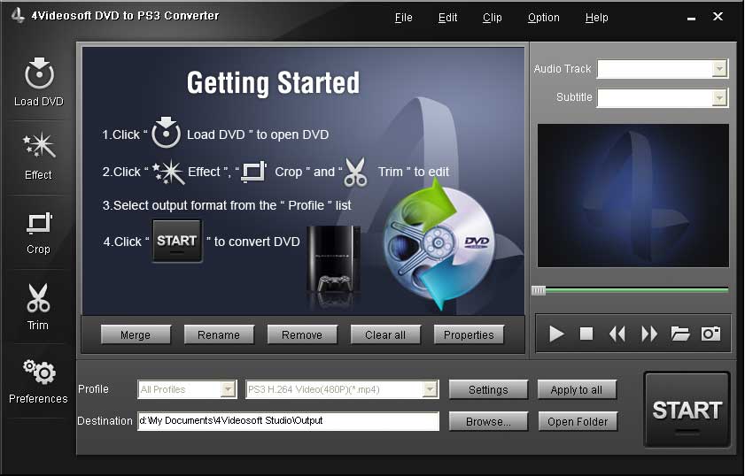Open the Option menu
Viewport: 745px width, 476px height.
click(x=543, y=18)
